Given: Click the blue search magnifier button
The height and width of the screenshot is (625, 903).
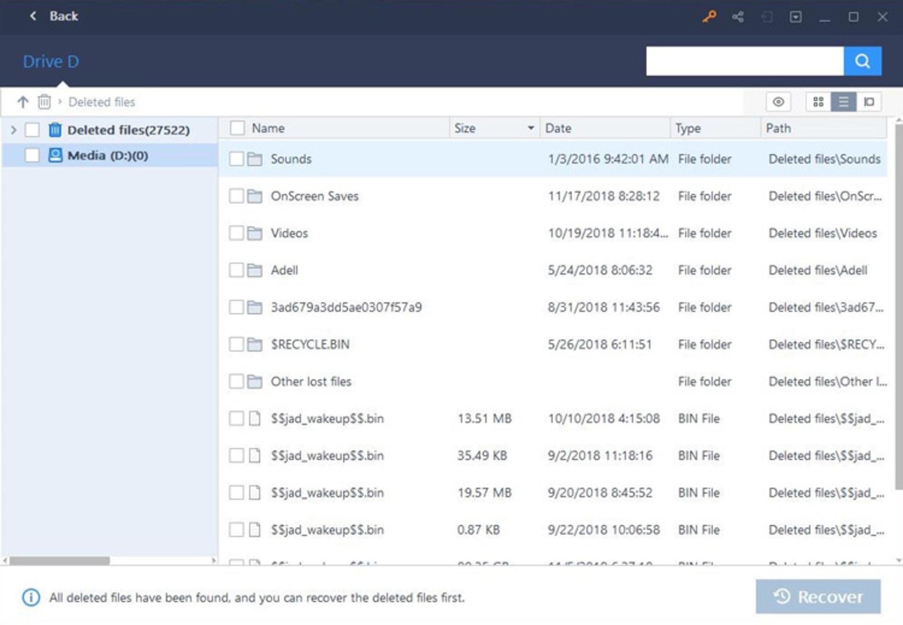Looking at the screenshot, I should tap(862, 61).
